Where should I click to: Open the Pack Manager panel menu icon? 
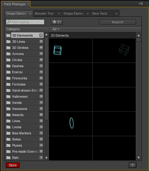[x=141, y=4]
